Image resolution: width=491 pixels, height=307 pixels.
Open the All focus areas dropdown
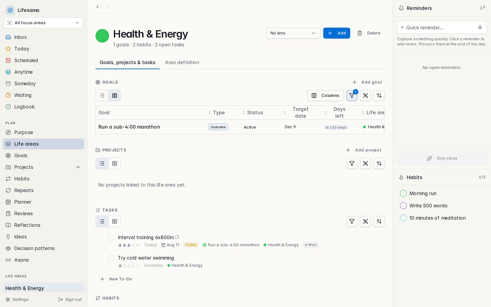click(43, 23)
